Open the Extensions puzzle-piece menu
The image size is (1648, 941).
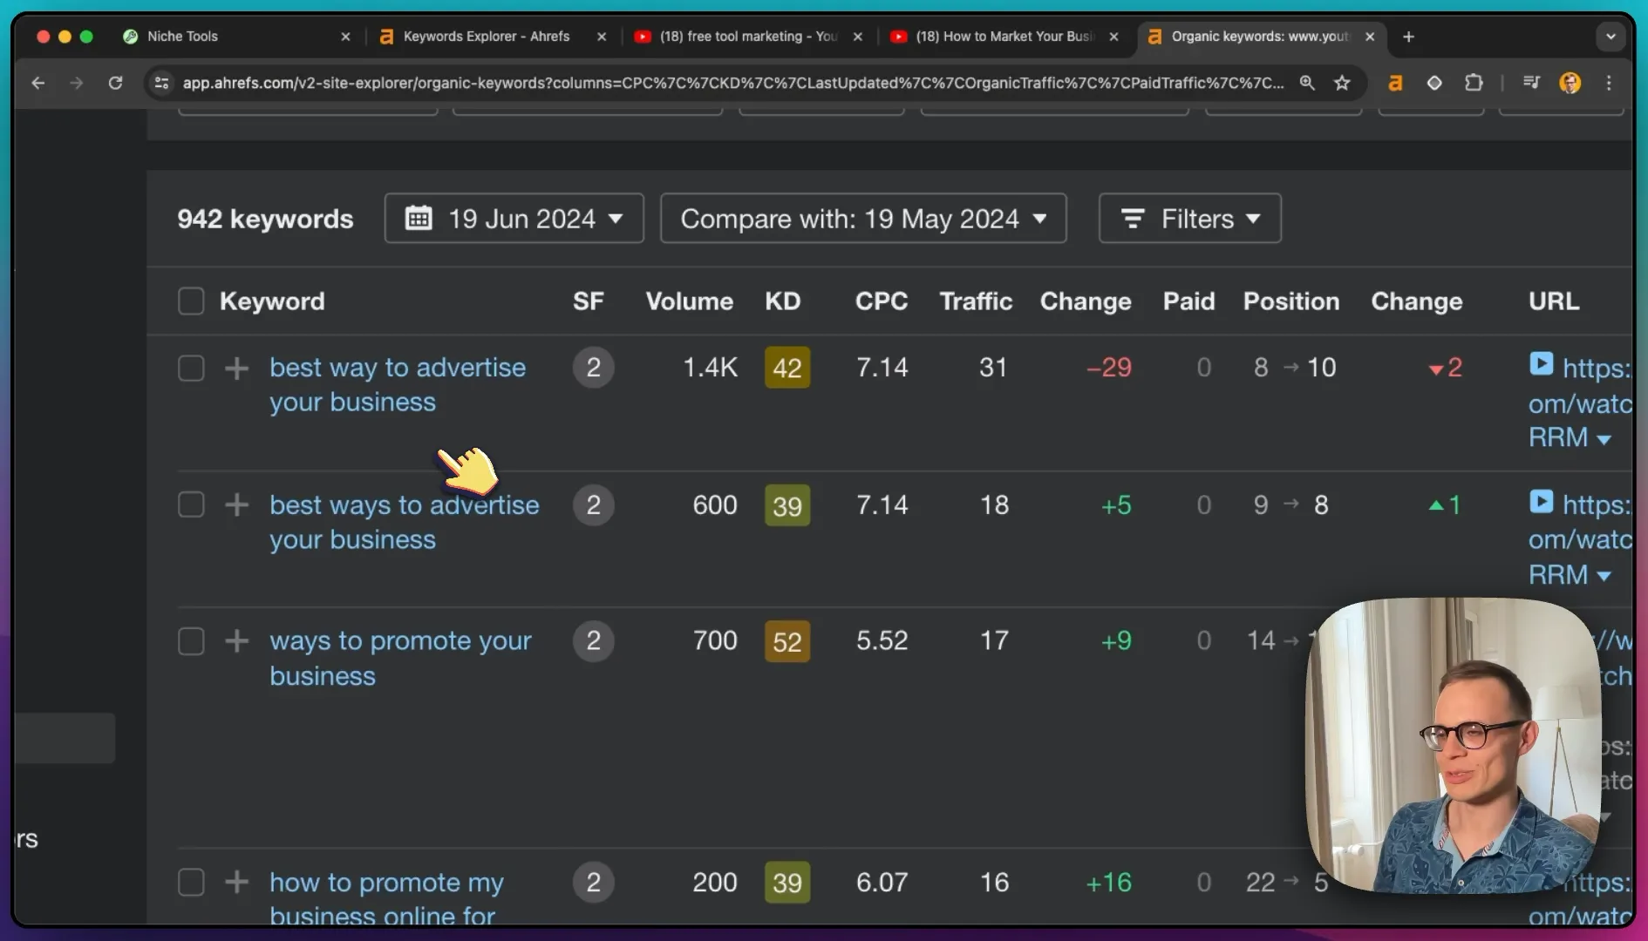pyautogui.click(x=1474, y=83)
